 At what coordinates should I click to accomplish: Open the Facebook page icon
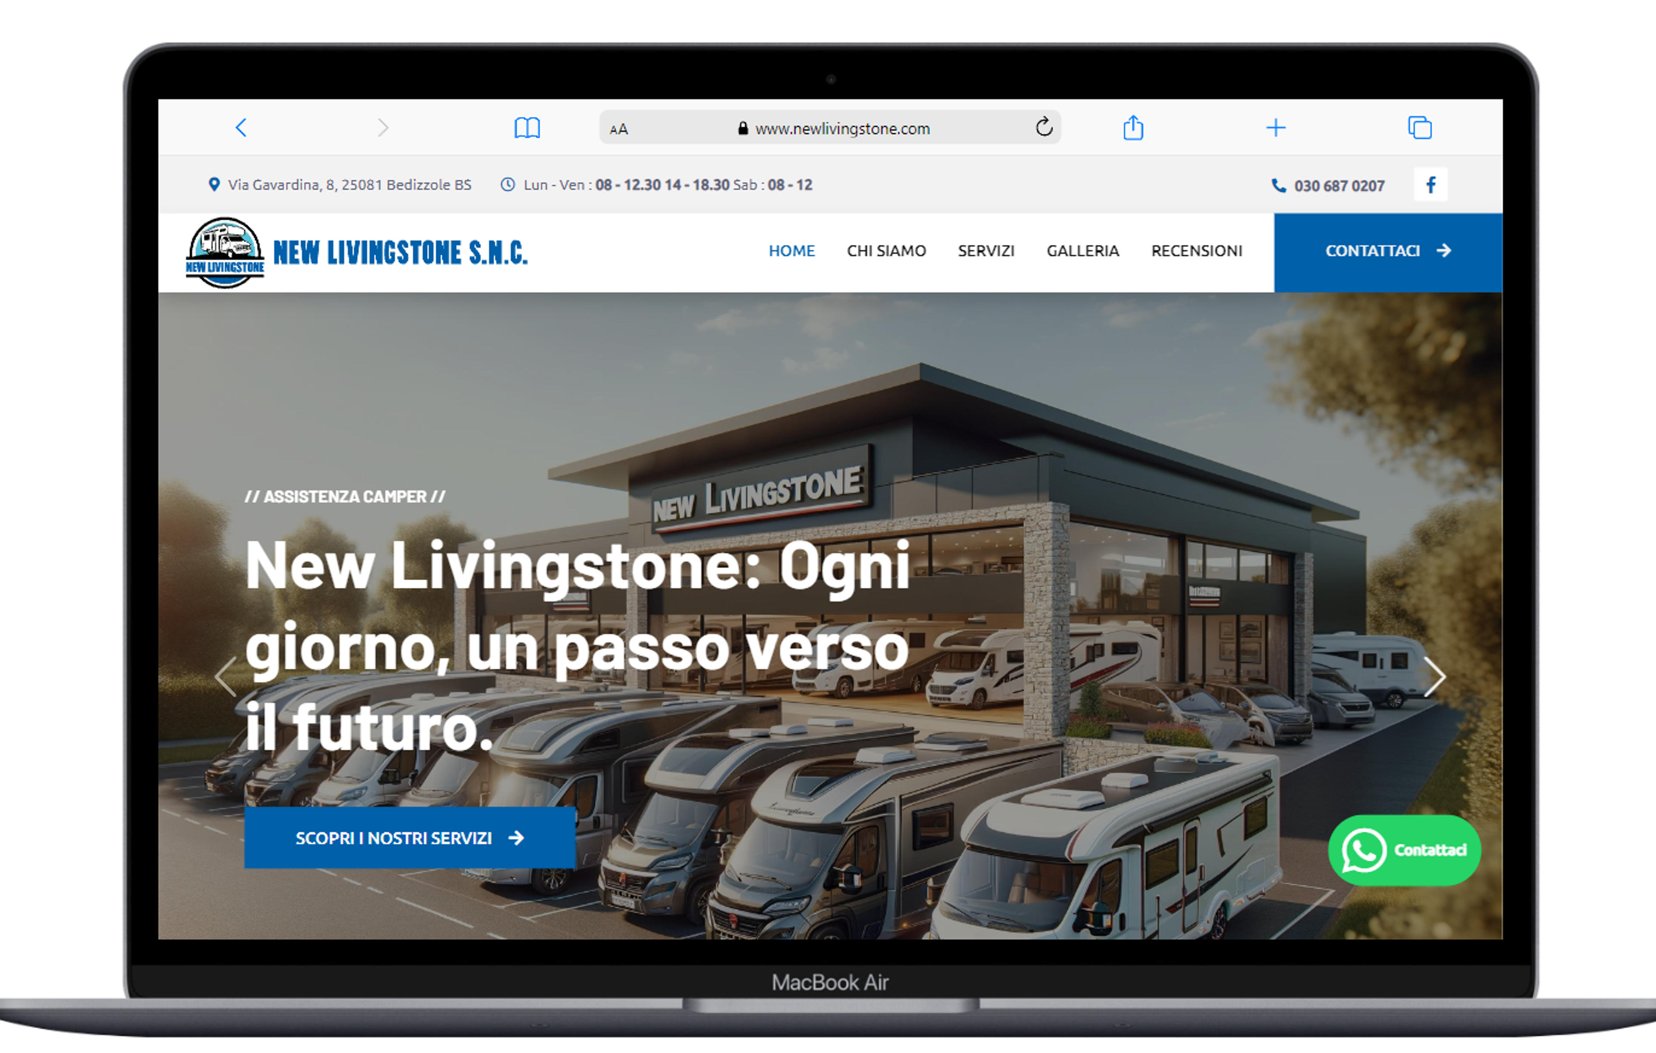coord(1431,184)
